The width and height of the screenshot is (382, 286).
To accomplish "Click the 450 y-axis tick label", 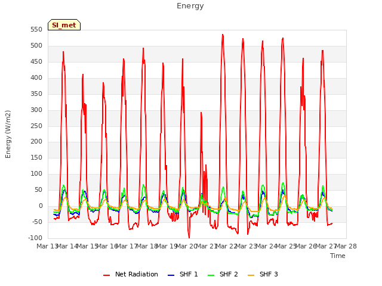I will point(36,62).
